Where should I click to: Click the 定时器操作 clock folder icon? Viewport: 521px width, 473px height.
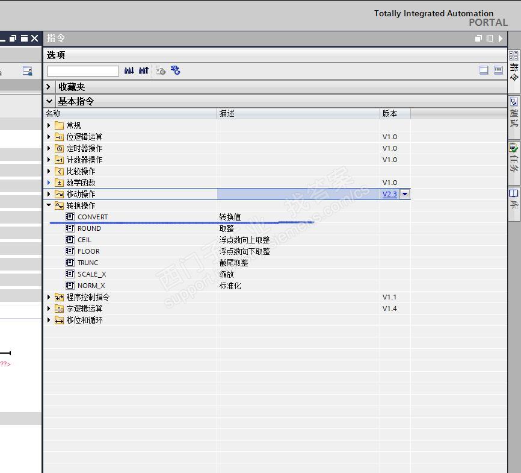pyautogui.click(x=59, y=148)
